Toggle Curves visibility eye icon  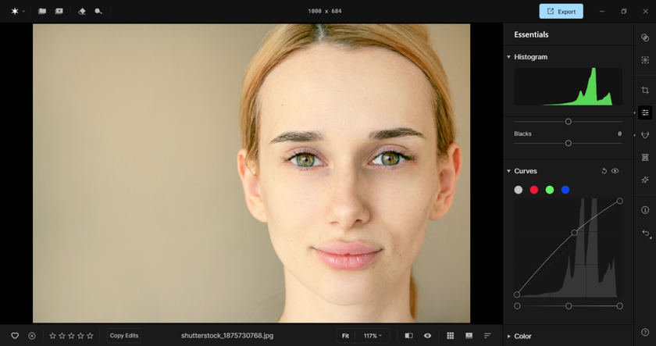pyautogui.click(x=615, y=171)
